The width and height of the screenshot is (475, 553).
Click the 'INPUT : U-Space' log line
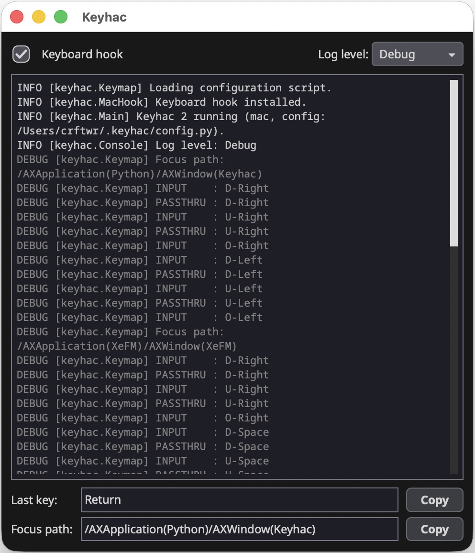(143, 461)
